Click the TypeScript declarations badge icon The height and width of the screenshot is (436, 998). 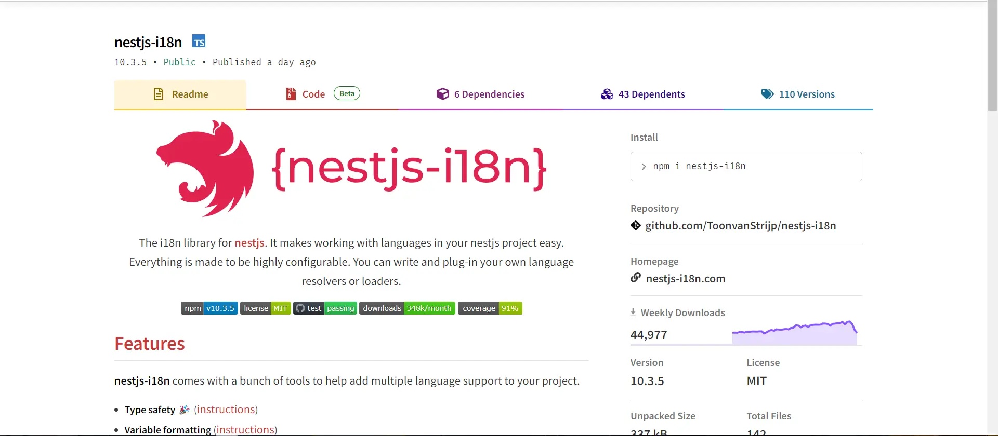coord(199,42)
